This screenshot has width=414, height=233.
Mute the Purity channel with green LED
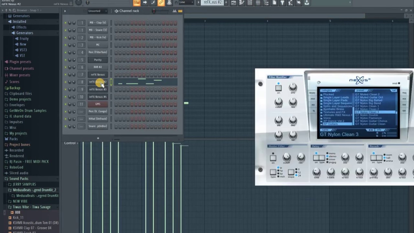coord(65,60)
